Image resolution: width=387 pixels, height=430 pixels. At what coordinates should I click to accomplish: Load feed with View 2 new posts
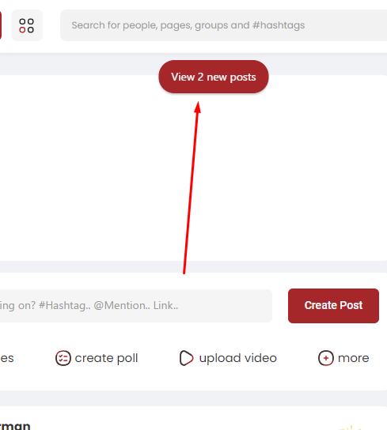coord(214,77)
